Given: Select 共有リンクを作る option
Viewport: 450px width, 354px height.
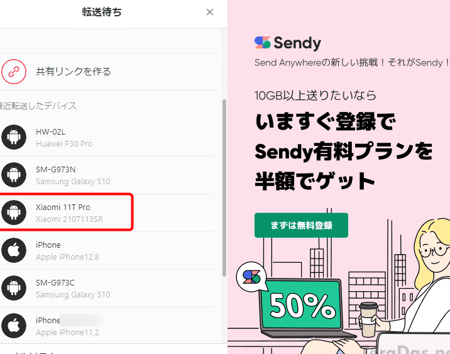Looking at the screenshot, I should pos(74,72).
